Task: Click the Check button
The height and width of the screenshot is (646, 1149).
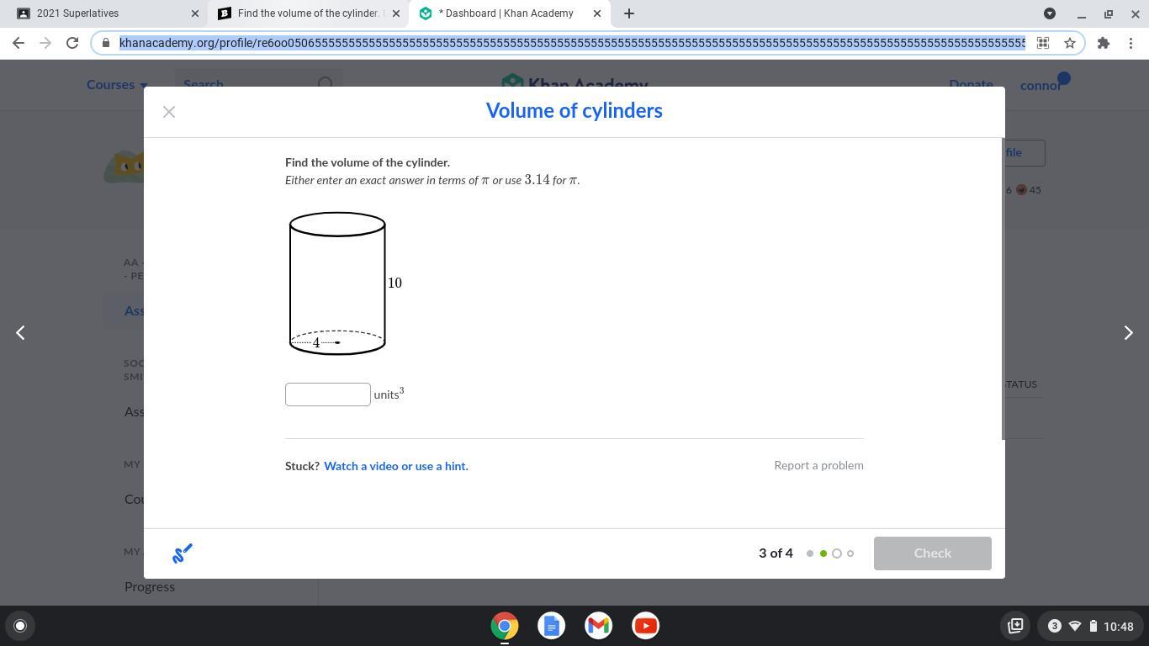Action: [933, 553]
